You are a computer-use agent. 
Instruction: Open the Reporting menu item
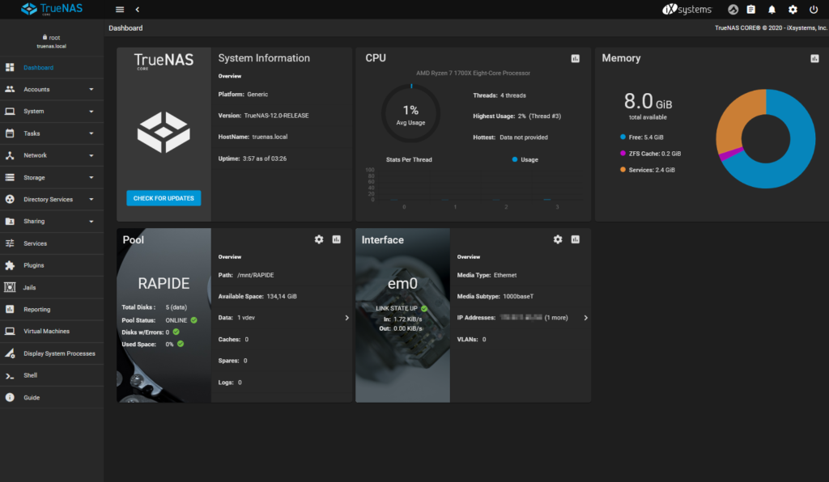pyautogui.click(x=52, y=310)
